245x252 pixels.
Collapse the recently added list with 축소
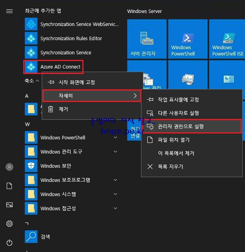32,80
